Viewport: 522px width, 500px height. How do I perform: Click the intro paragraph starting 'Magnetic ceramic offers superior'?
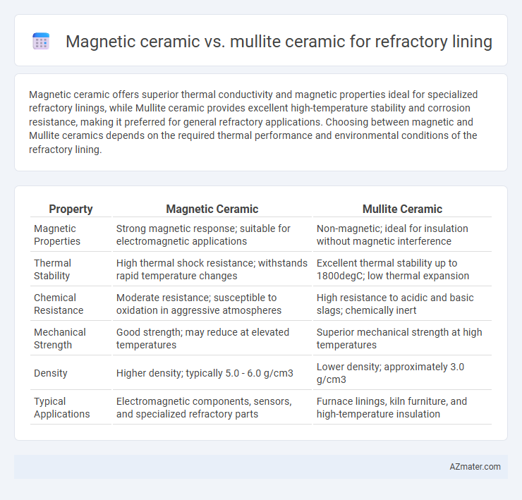click(253, 122)
